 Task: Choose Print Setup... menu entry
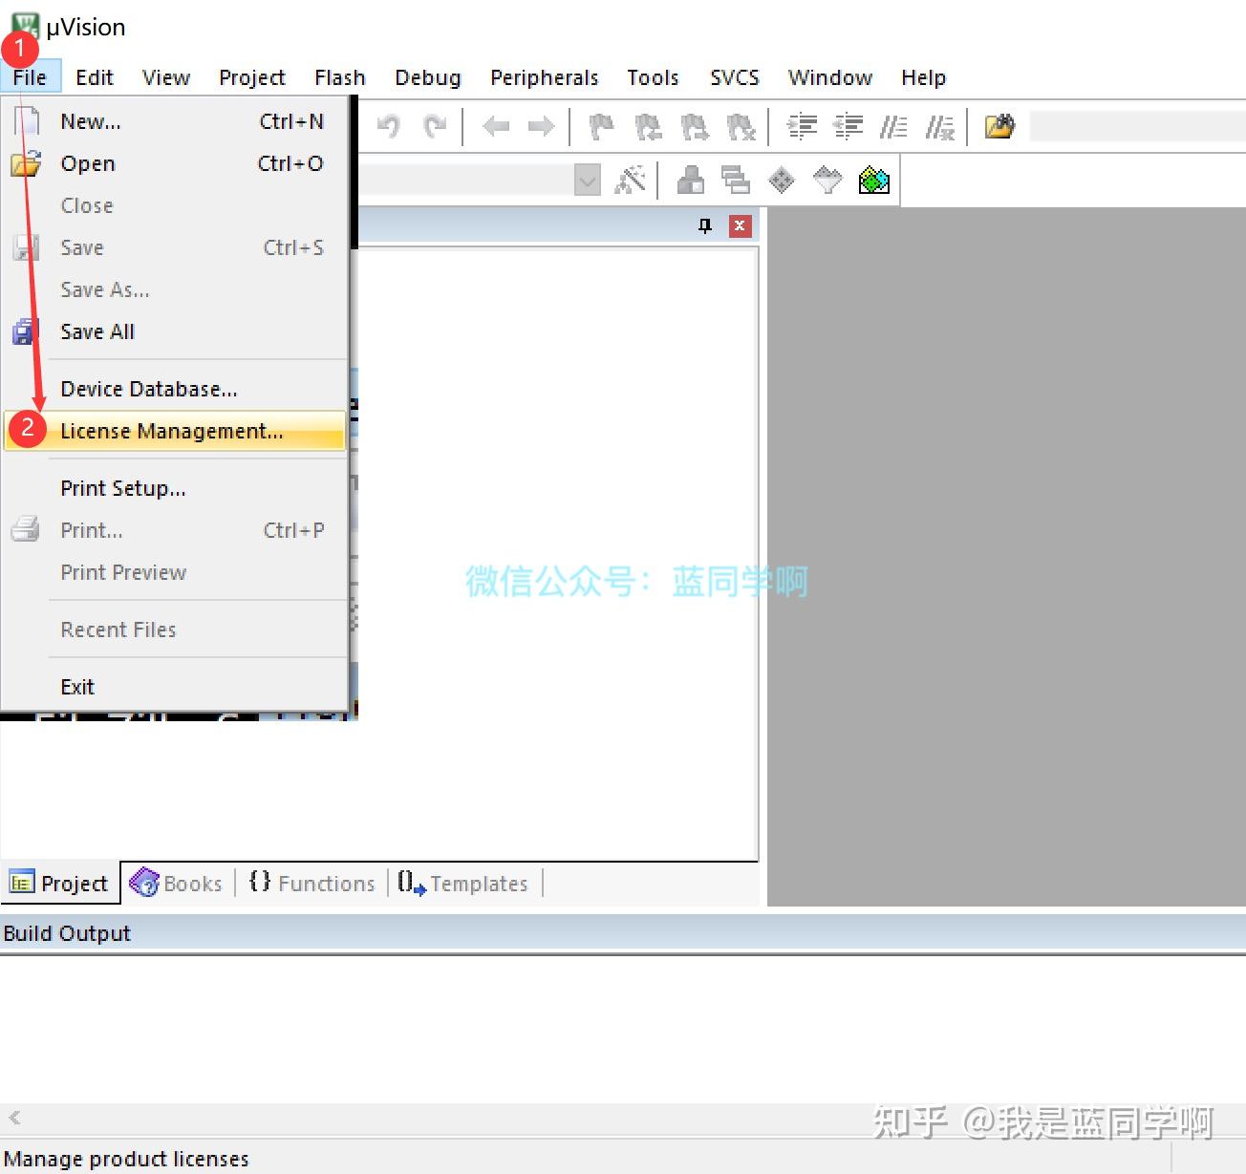pos(175,488)
